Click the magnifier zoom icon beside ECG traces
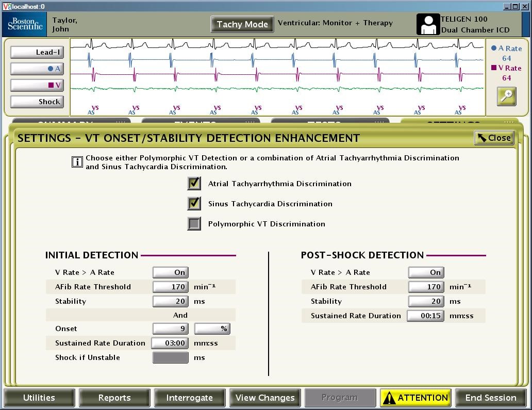Image resolution: width=532 pixels, height=410 pixels. pyautogui.click(x=506, y=97)
